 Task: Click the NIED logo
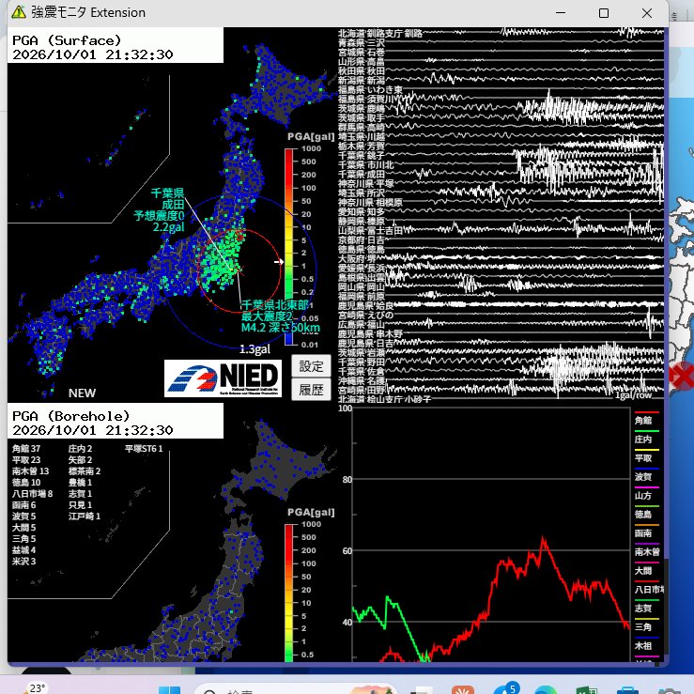click(224, 378)
